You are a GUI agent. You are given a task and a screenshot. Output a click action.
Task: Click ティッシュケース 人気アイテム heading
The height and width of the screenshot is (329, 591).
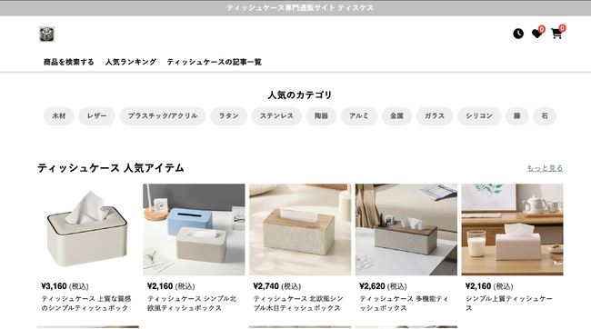111,168
